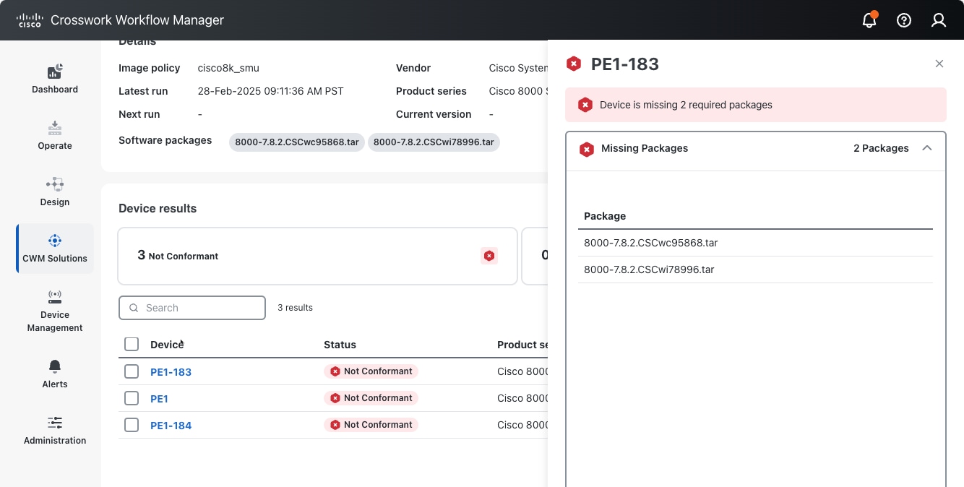964x487 pixels.
Task: Click the Package column header
Action: click(x=605, y=216)
